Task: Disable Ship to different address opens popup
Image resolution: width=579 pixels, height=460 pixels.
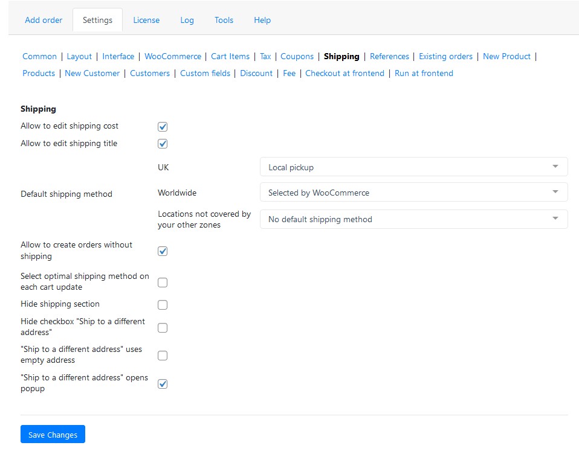Action: click(163, 384)
